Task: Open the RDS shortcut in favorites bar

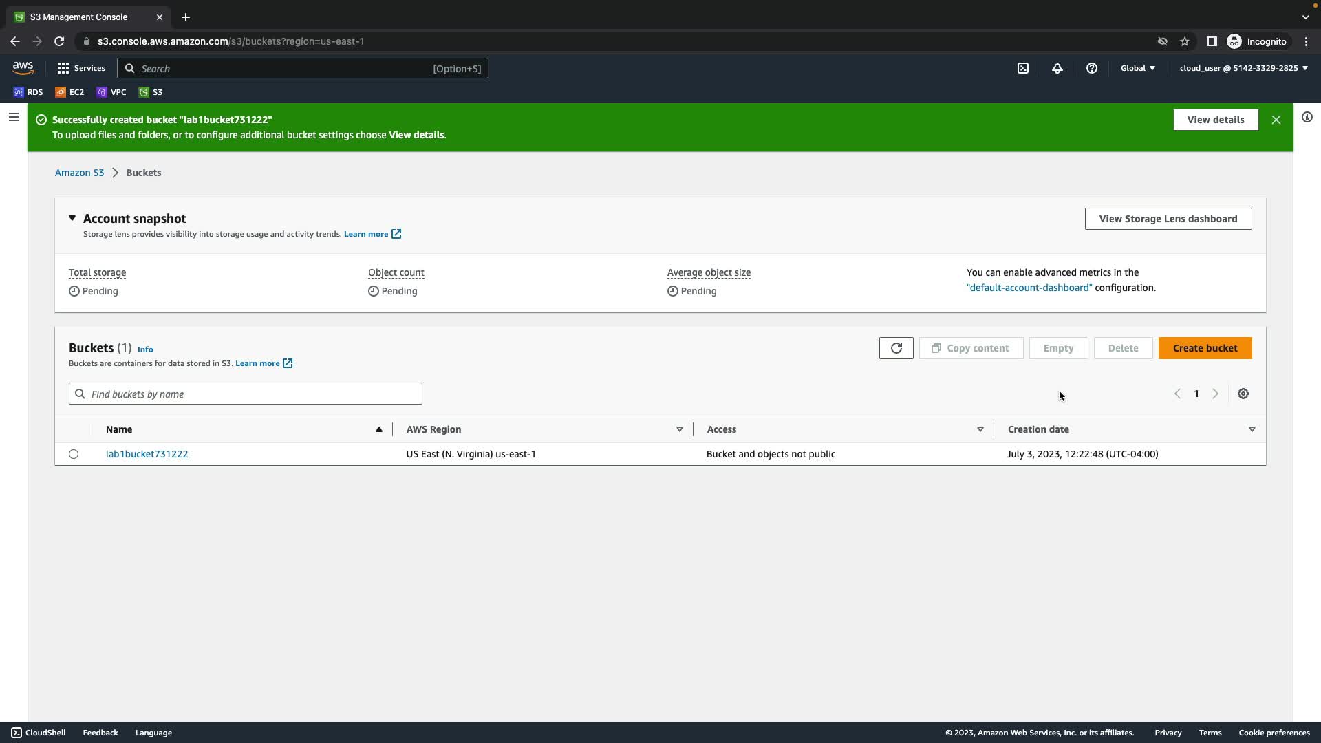Action: coord(28,91)
